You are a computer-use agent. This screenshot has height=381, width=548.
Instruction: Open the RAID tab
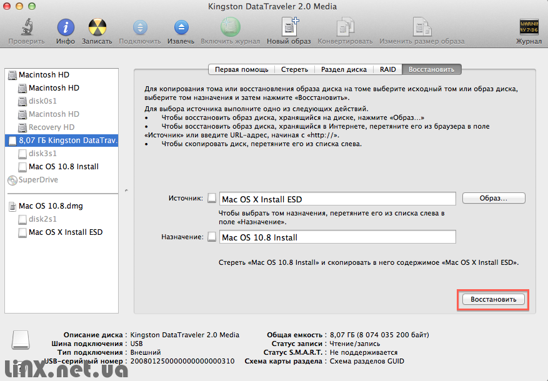(x=388, y=69)
